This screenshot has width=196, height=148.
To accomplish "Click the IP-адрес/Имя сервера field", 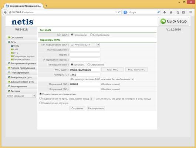I will click(85, 60).
